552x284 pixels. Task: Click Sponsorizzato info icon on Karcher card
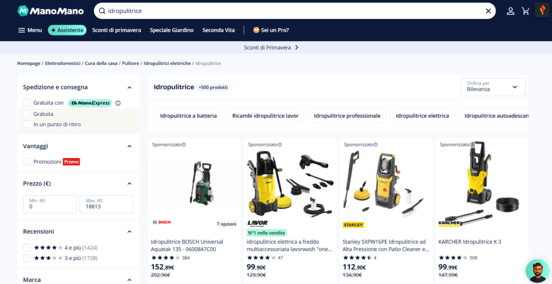[x=471, y=145]
